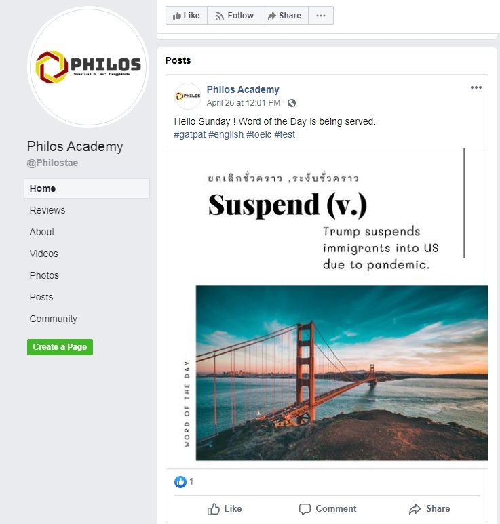
Task: Open the Videos section
Action: tap(44, 254)
